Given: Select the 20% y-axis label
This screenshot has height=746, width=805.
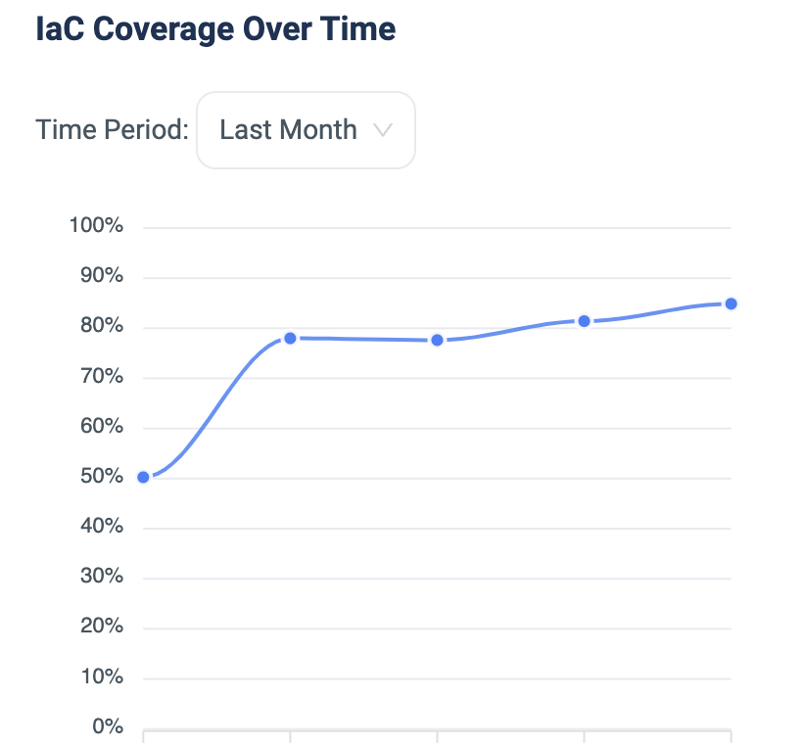Looking at the screenshot, I should coord(101,627).
